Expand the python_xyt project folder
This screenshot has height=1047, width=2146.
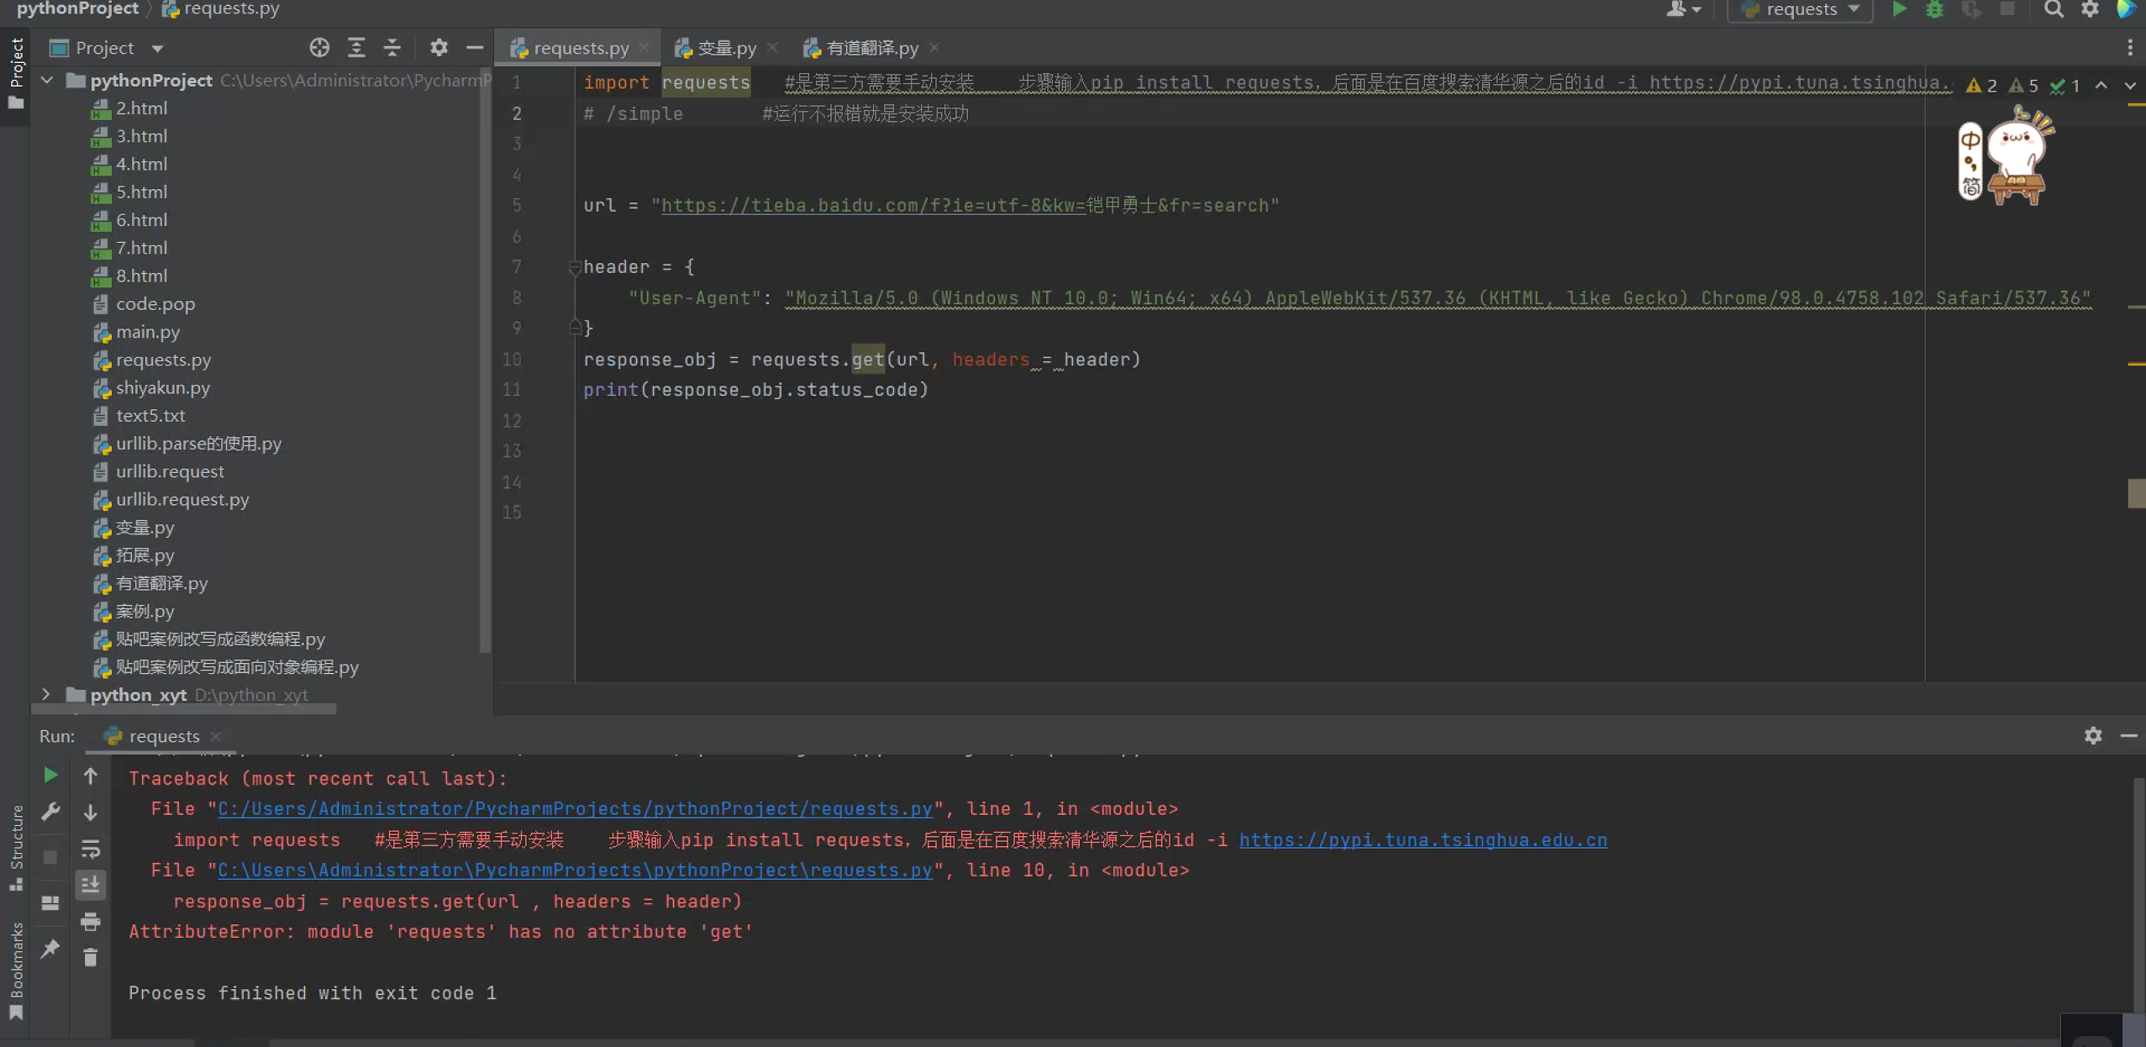[46, 694]
